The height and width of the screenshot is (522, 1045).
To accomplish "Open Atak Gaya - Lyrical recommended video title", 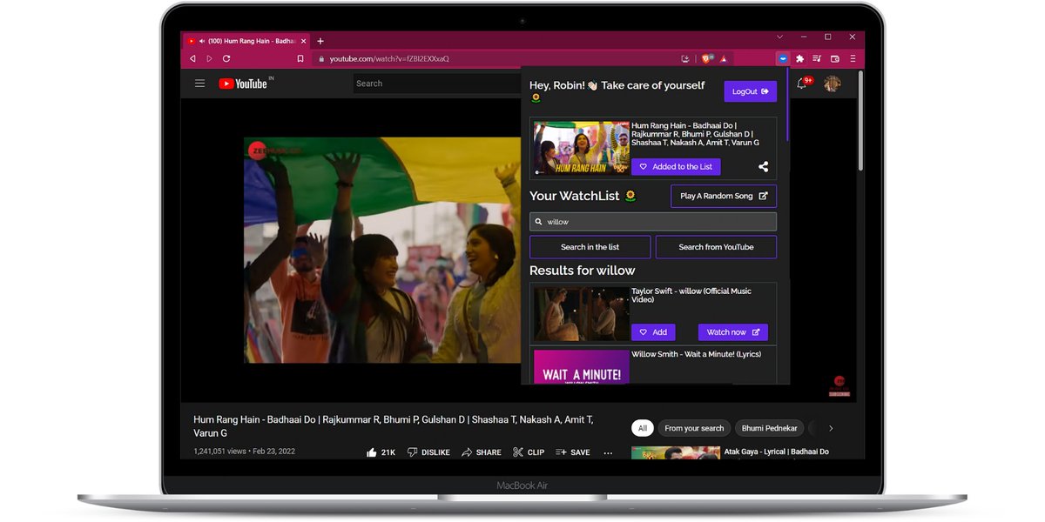I will 777,452.
